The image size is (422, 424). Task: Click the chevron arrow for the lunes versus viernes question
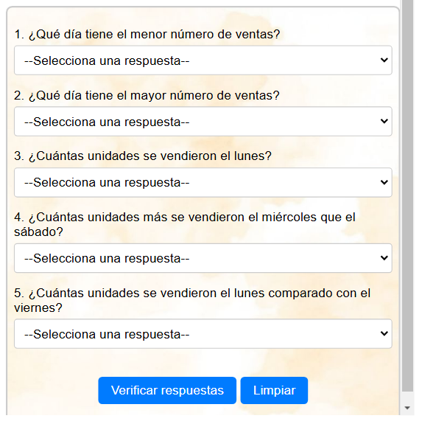tap(384, 333)
